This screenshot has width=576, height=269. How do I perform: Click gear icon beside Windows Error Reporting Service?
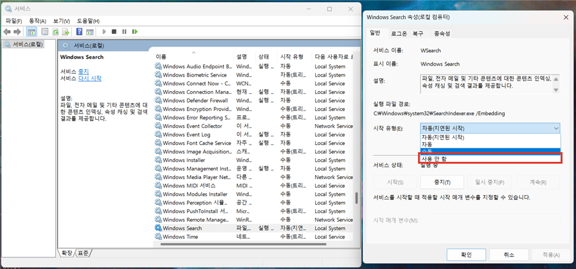click(x=158, y=118)
